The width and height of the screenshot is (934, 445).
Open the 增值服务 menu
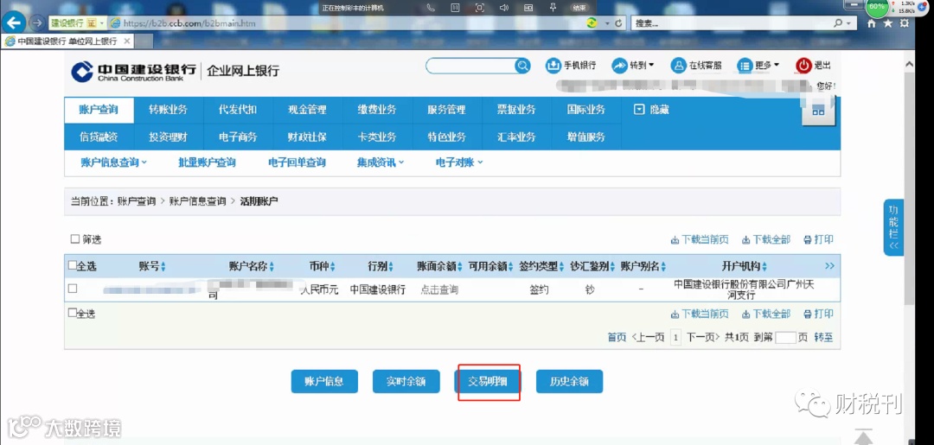(x=586, y=137)
